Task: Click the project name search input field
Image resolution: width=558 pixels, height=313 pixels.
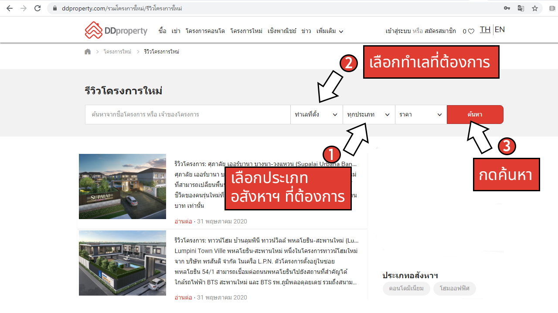Action: click(187, 114)
